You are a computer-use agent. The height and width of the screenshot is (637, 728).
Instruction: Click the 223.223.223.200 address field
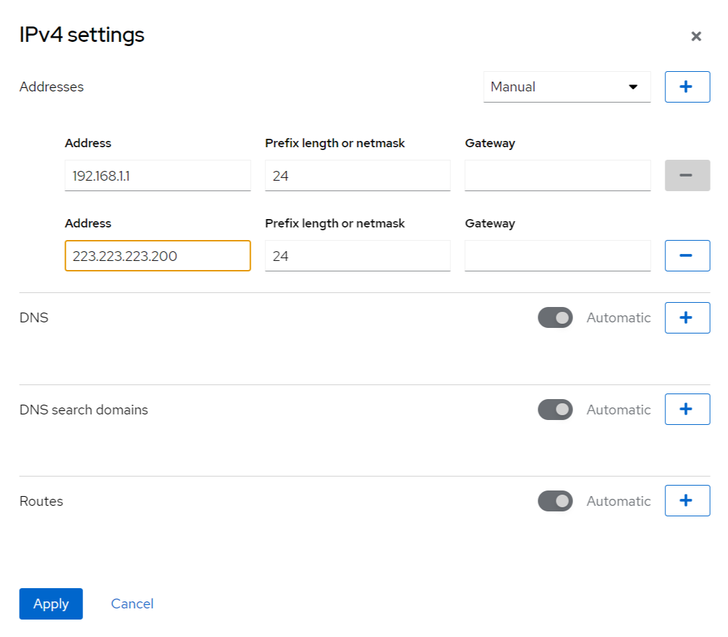[x=158, y=256]
